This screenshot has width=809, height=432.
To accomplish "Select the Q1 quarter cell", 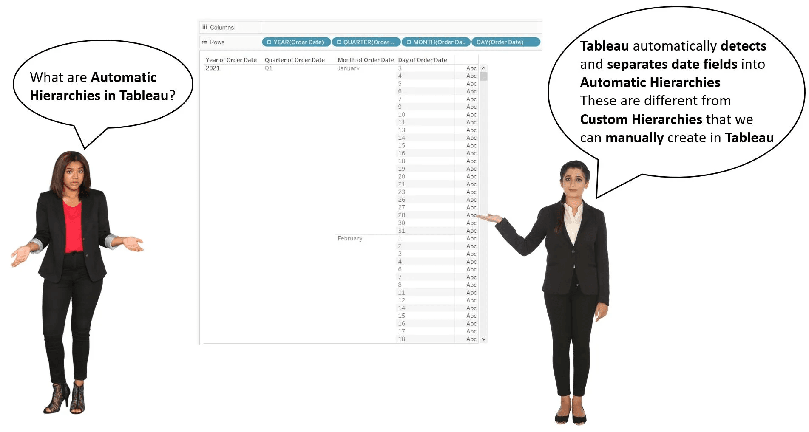I will coord(268,68).
